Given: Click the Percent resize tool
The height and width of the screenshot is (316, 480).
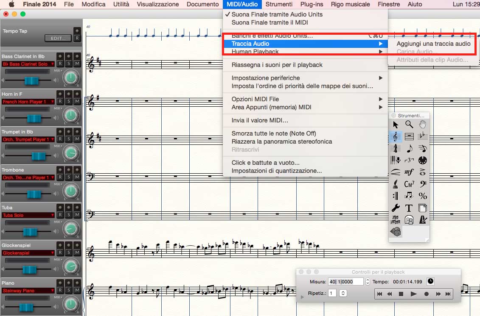Looking at the screenshot, I should tap(422, 196).
